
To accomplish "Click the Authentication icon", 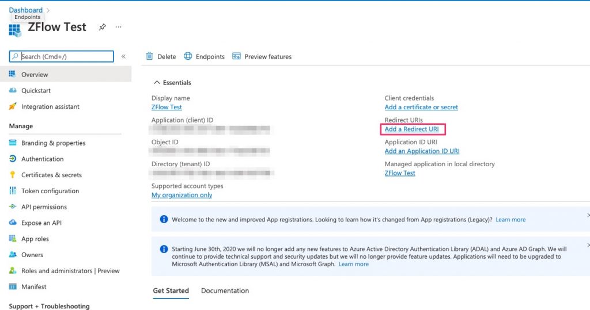I will pyautogui.click(x=13, y=159).
